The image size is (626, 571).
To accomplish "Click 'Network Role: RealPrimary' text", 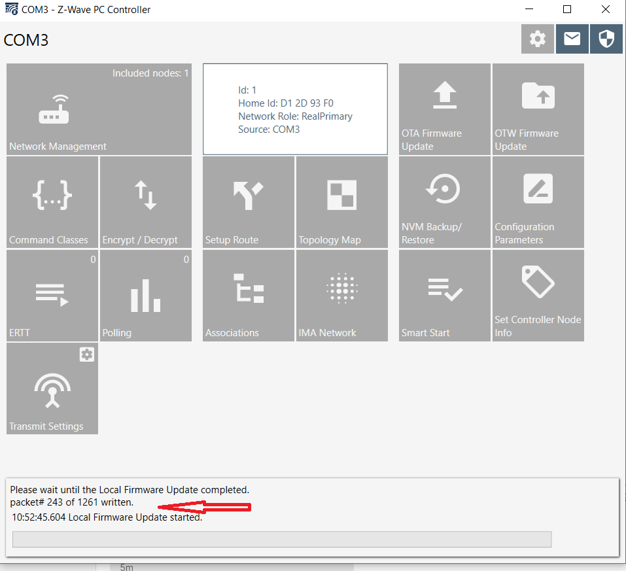I will pyautogui.click(x=296, y=116).
